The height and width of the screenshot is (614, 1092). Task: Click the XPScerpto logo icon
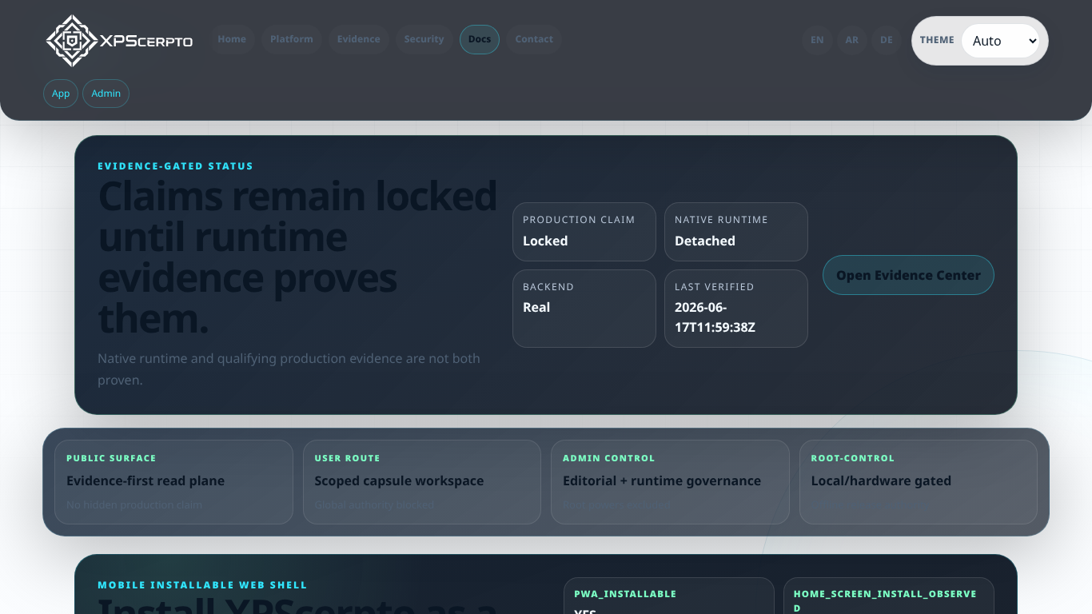pos(72,40)
